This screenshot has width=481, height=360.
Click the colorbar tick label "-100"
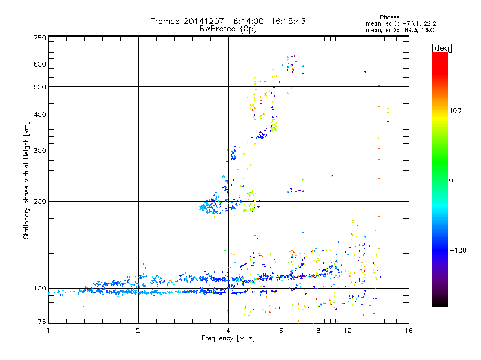click(458, 250)
